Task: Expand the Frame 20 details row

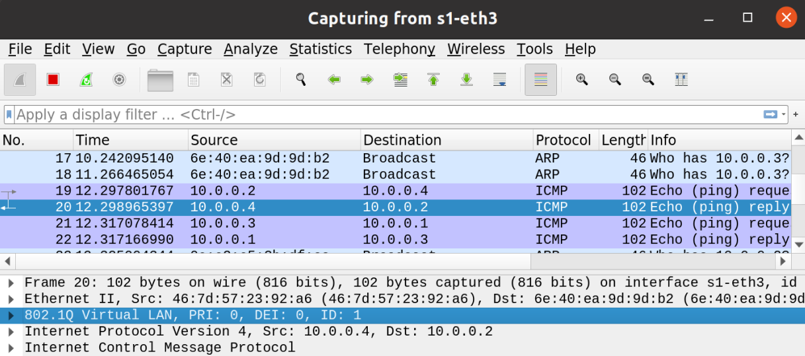Action: 11,283
